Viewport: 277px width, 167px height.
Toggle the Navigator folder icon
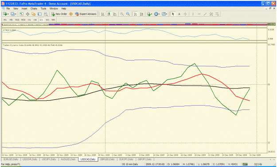[34, 14]
